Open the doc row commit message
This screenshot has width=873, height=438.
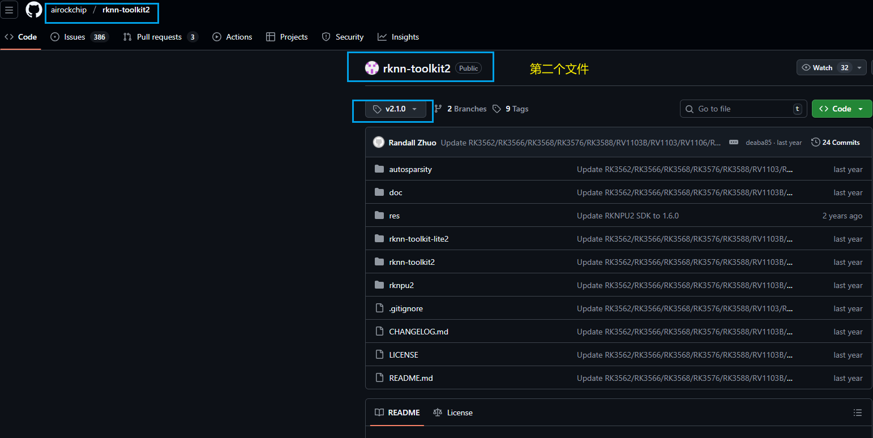pos(685,192)
